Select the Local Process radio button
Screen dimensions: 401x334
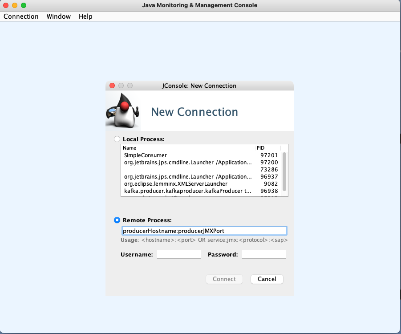point(117,138)
